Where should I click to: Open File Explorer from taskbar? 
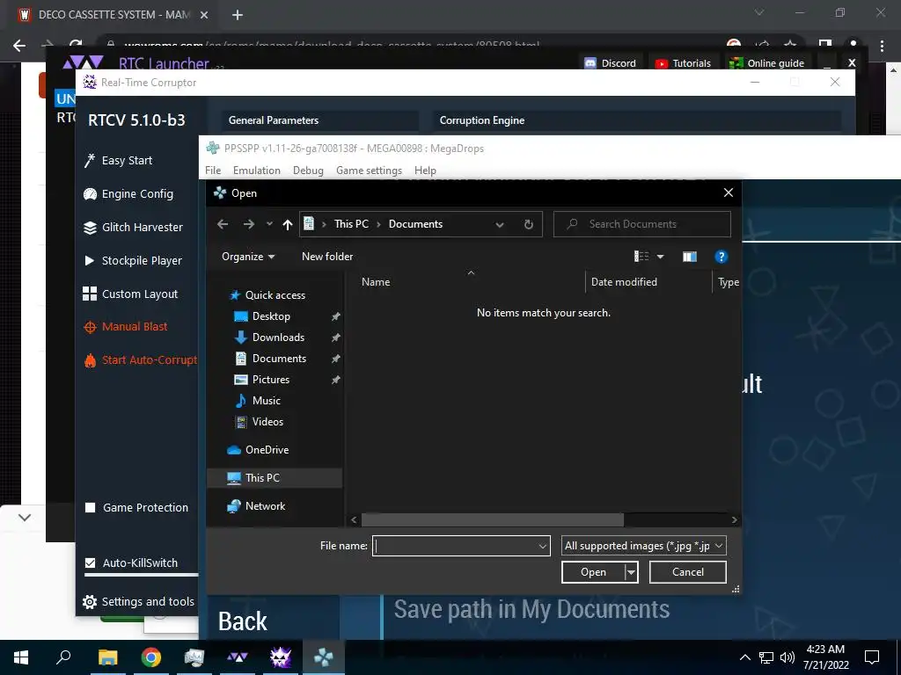(x=107, y=657)
